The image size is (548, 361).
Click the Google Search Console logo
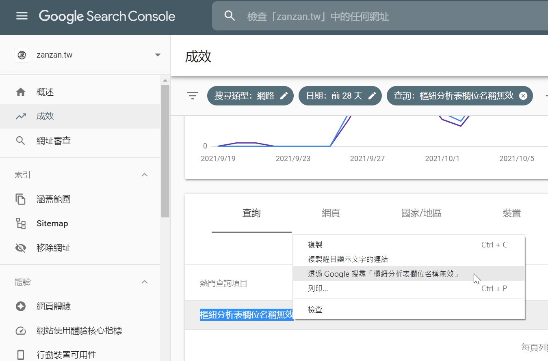tap(107, 16)
